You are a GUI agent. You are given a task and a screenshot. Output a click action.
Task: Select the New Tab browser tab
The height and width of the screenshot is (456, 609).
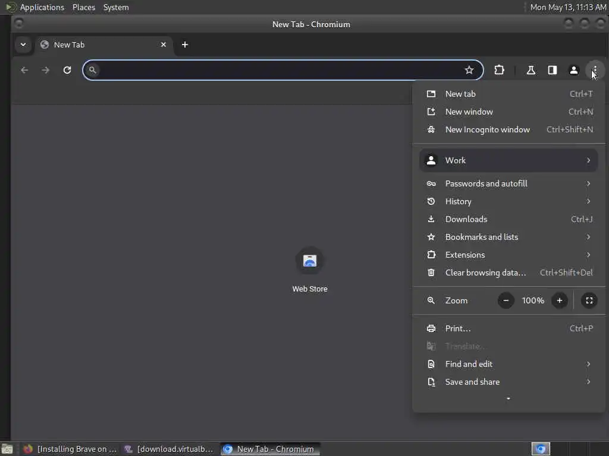[x=103, y=45]
